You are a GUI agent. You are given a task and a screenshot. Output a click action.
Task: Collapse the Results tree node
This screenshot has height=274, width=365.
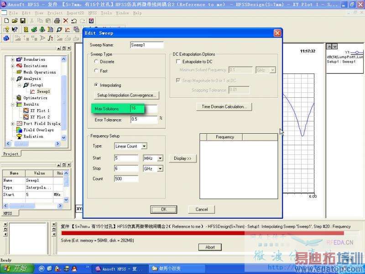(x=13, y=105)
